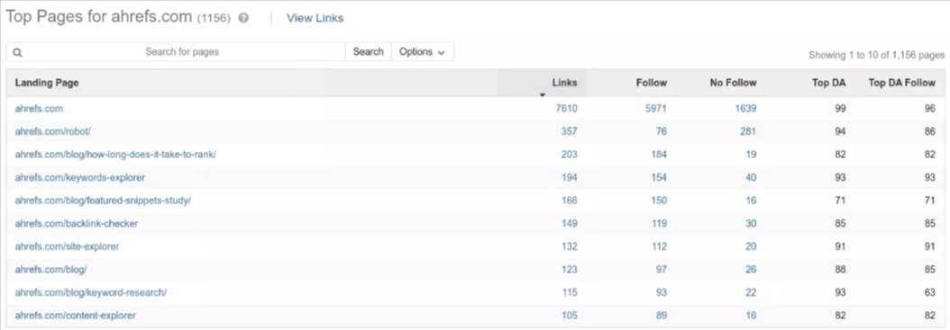Select the Top DA value 94
The height and width of the screenshot is (330, 950).
(840, 132)
